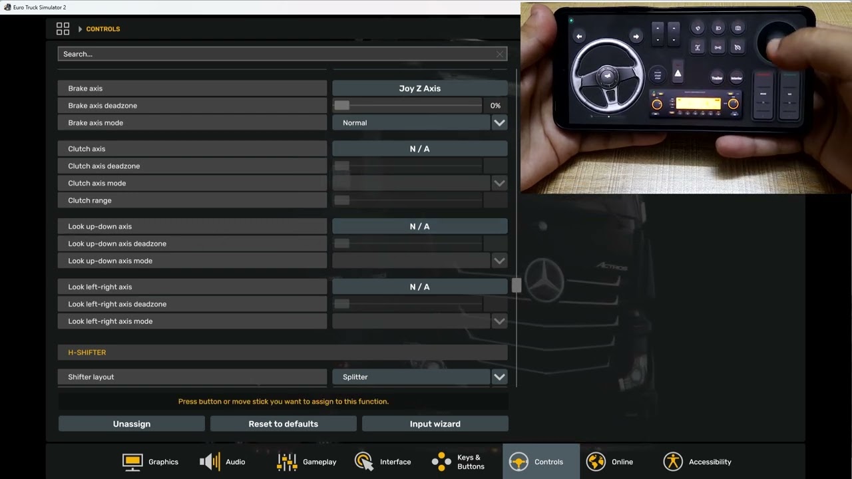Tap radio left volume knob on phone

(x=657, y=104)
